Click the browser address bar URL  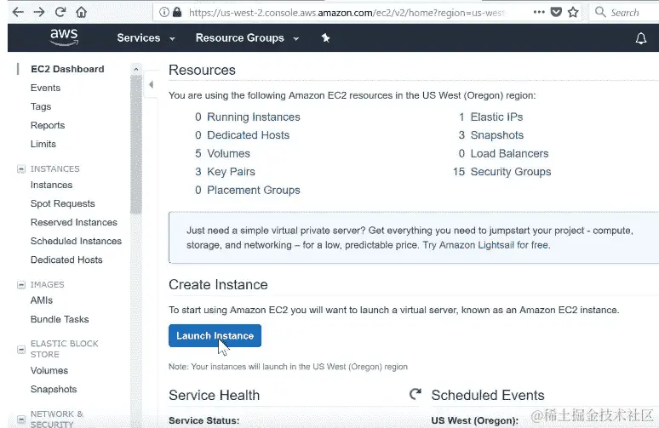[347, 13]
